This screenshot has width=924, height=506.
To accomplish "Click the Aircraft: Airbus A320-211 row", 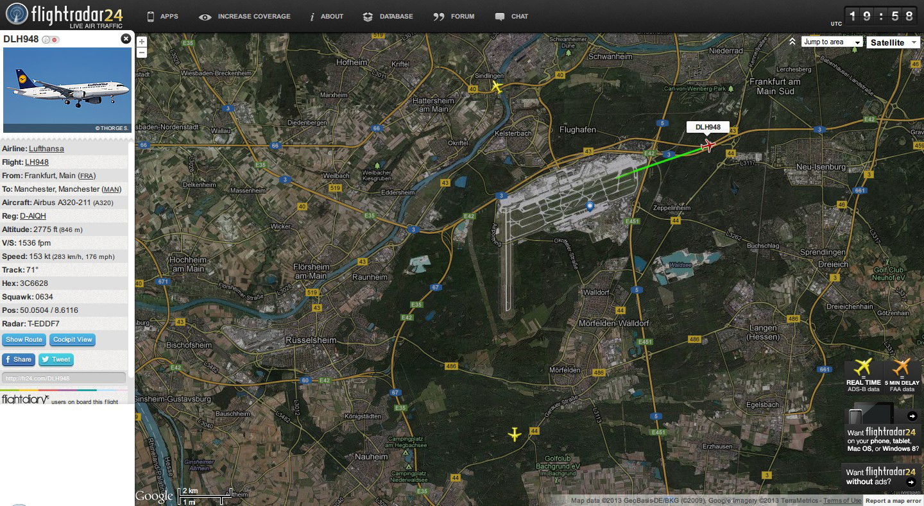I will coord(64,203).
